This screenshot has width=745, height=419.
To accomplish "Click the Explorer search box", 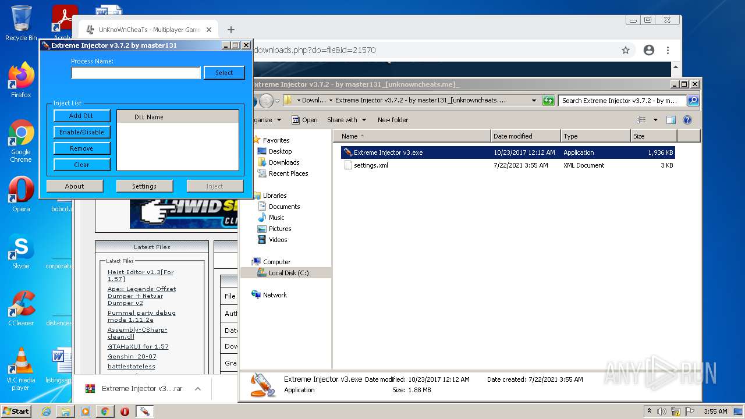I will pyautogui.click(x=622, y=101).
